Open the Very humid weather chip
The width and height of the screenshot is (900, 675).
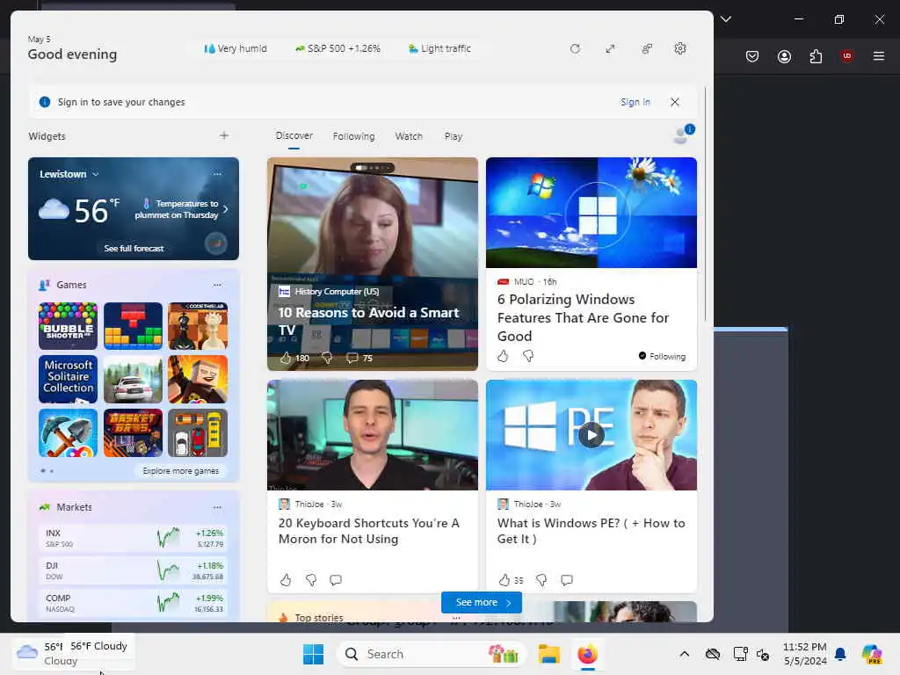[236, 49]
